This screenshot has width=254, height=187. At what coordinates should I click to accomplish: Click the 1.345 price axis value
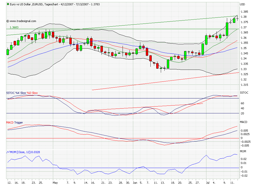244,53
